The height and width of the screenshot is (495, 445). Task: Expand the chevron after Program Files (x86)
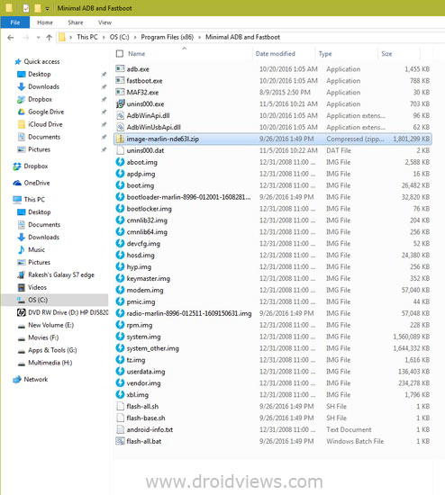(199, 37)
